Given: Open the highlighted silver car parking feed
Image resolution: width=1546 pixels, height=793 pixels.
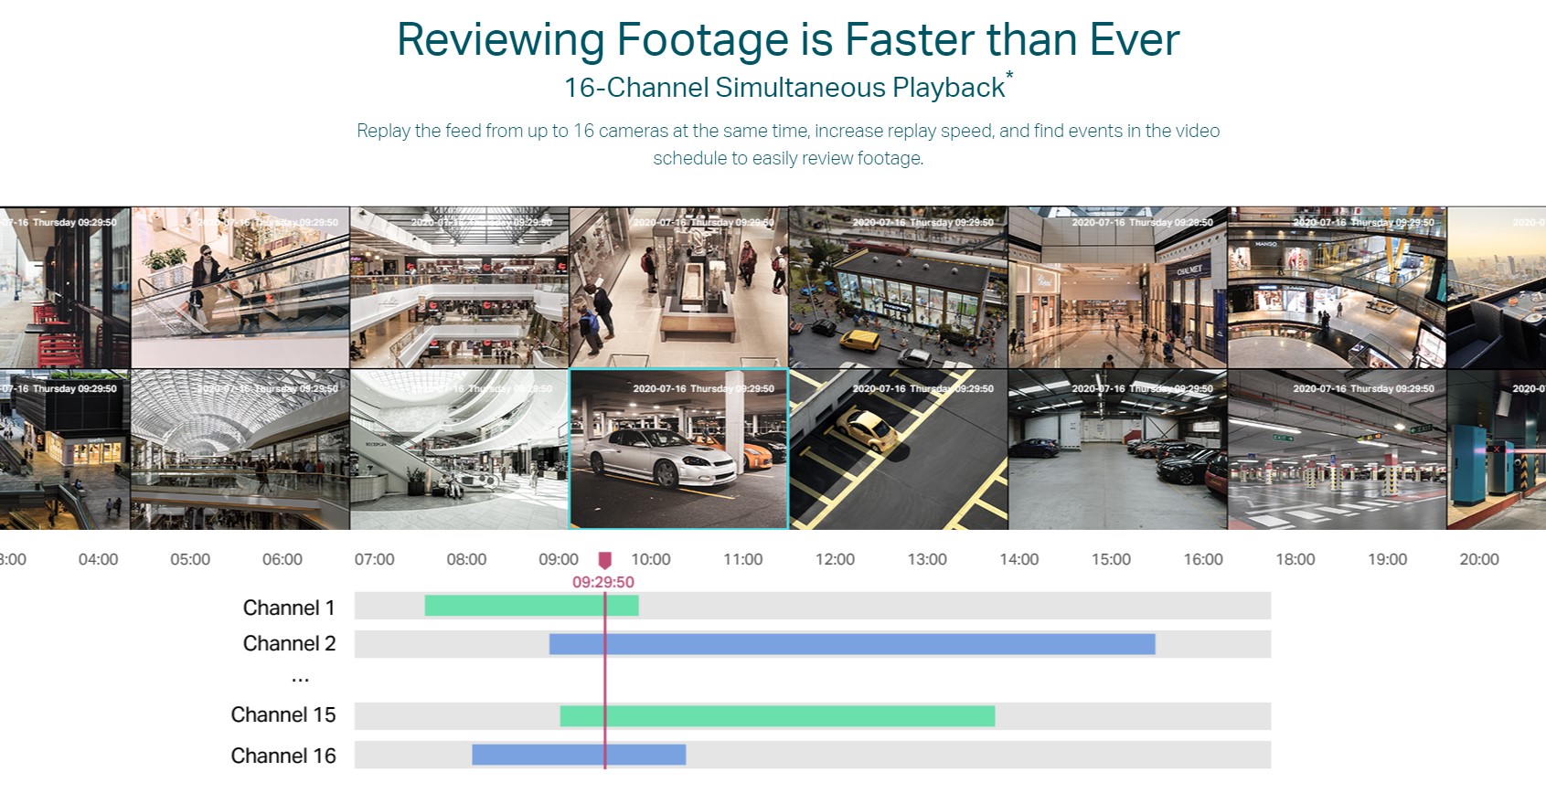Looking at the screenshot, I should (678, 449).
